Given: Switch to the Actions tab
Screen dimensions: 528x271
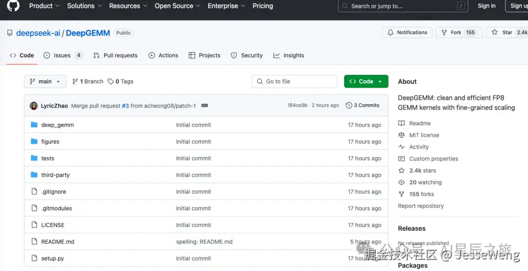Looking at the screenshot, I should 163,55.
